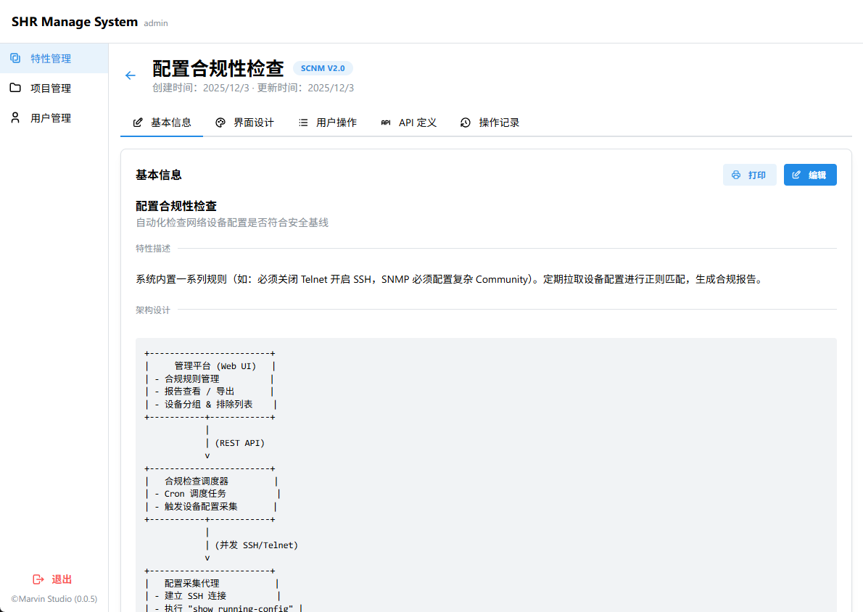863x612 pixels.
Task: Go back using the left arrow icon
Action: 131,75
